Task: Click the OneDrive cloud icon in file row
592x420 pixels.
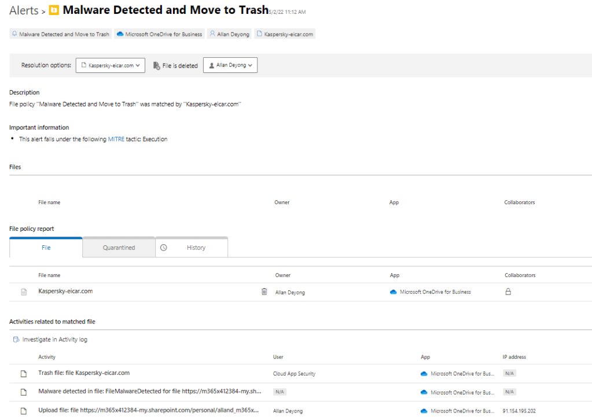Action: (394, 292)
